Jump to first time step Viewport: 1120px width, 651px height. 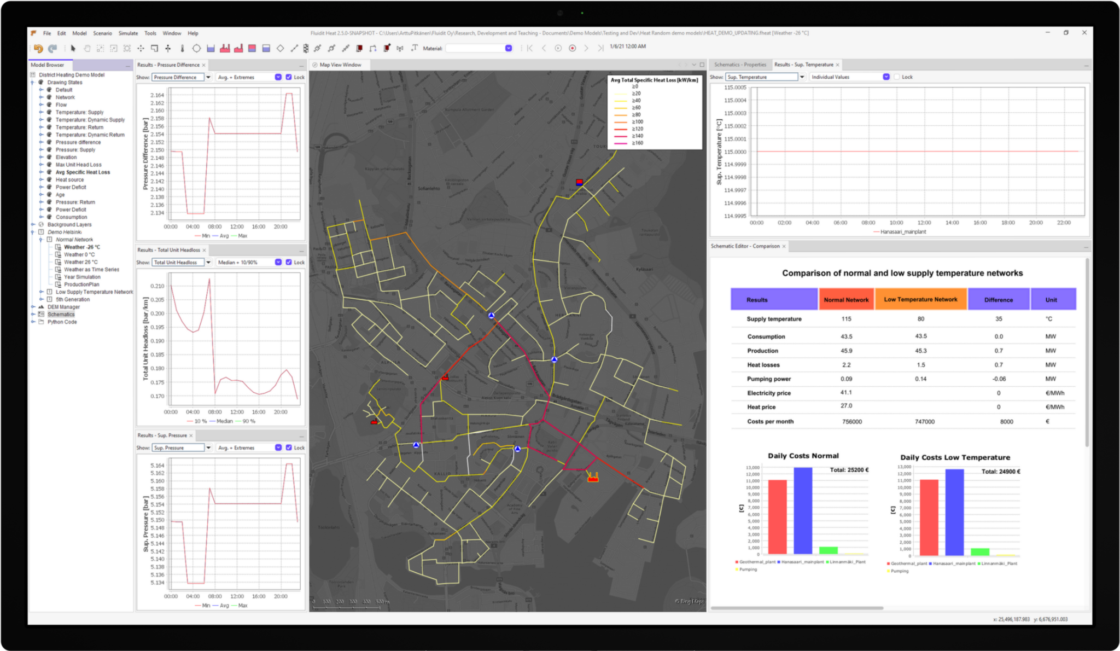[x=530, y=48]
